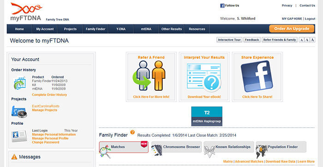Click the Download Raw Data link
Image resolution: width=323 pixels, height=167 pixels.
[281, 161]
